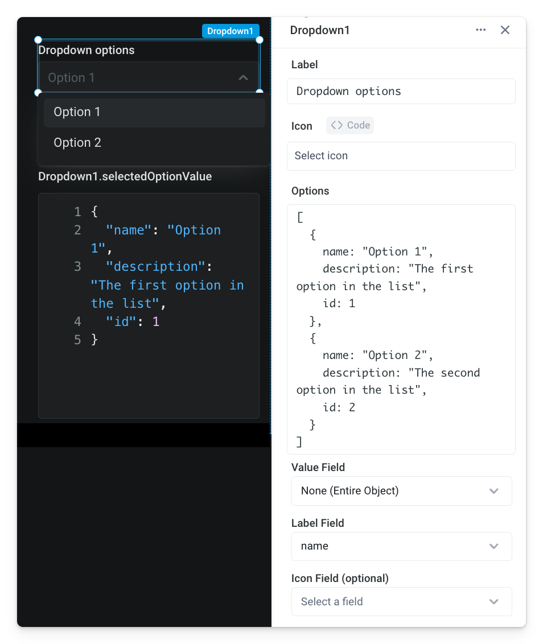
Task: Click the Label text input field
Action: (x=401, y=92)
